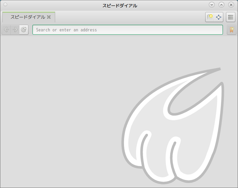238x188 pixels.
Task: Bookmark the page with the ribbon icon
Action: (231, 30)
